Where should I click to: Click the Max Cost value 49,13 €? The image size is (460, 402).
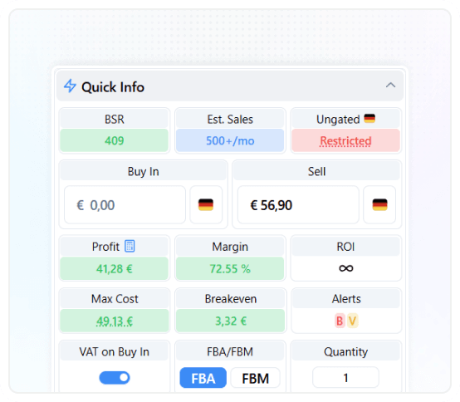(115, 321)
